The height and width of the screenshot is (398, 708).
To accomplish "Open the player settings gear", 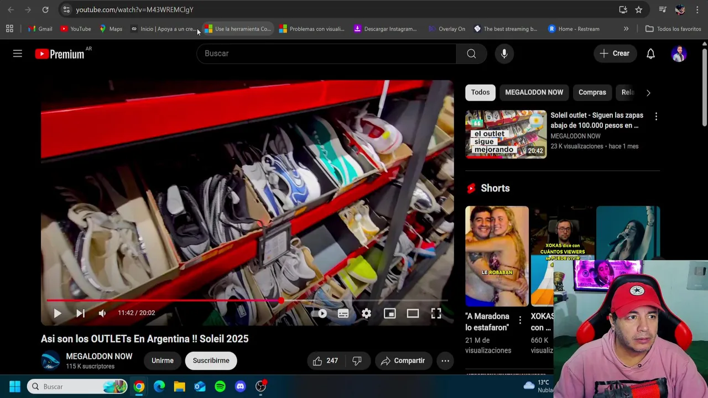I will click(366, 313).
